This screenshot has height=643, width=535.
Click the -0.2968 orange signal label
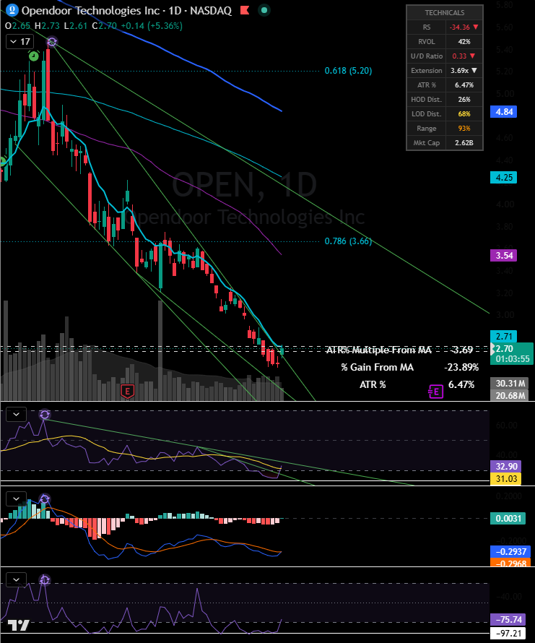tap(510, 563)
